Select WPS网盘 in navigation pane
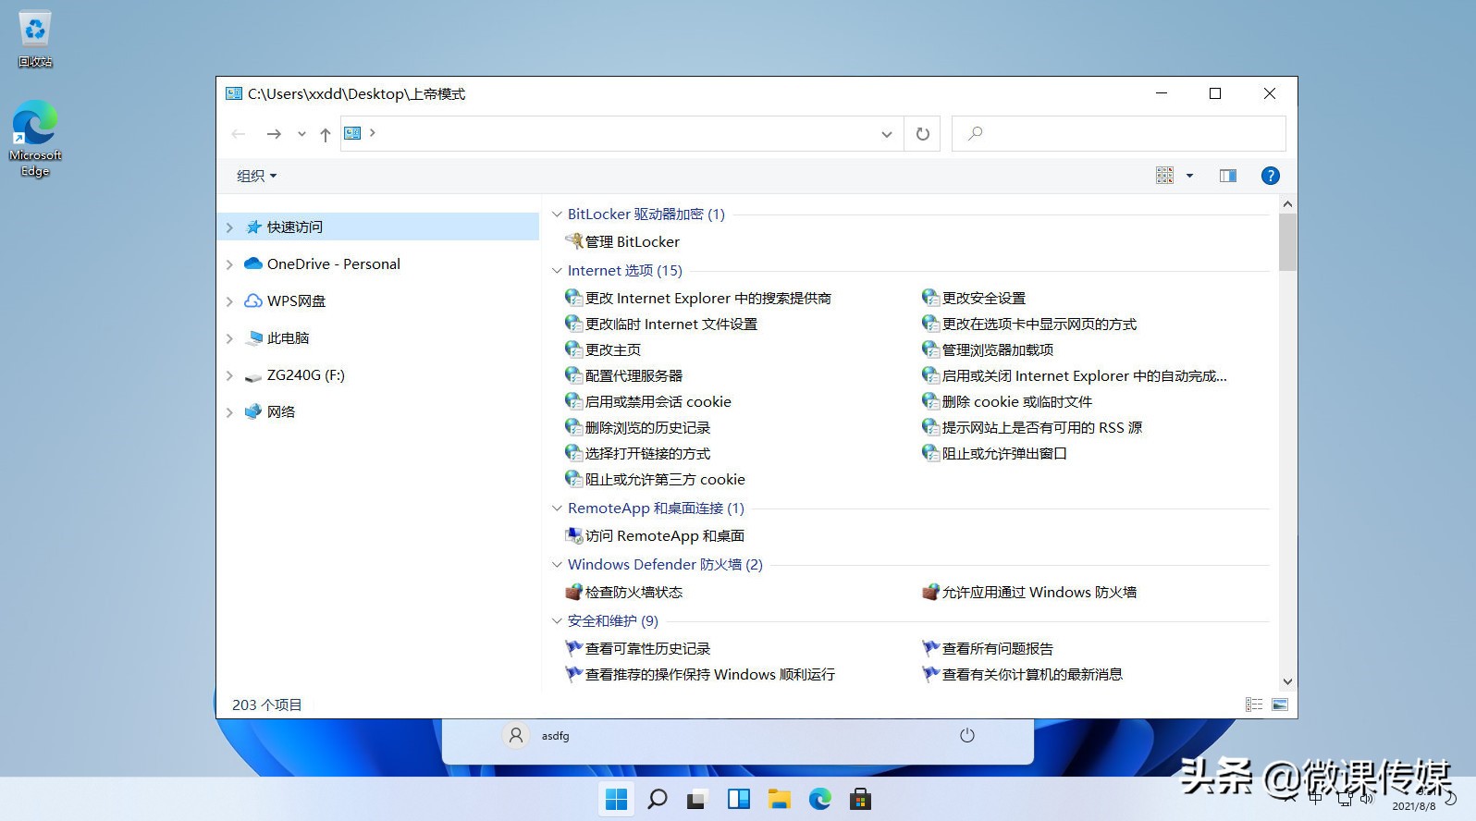Image resolution: width=1476 pixels, height=821 pixels. point(296,301)
